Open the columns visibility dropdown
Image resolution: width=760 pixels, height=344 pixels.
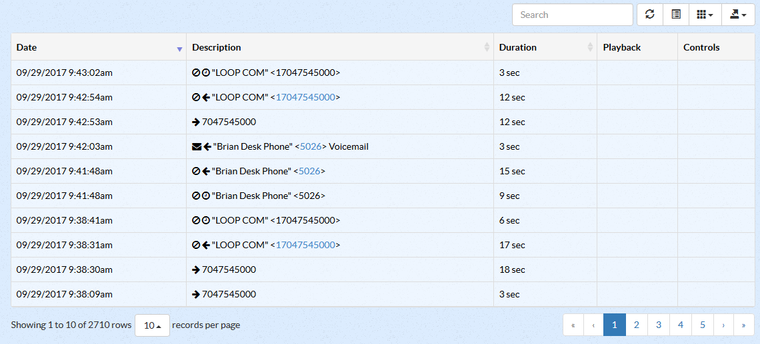705,15
